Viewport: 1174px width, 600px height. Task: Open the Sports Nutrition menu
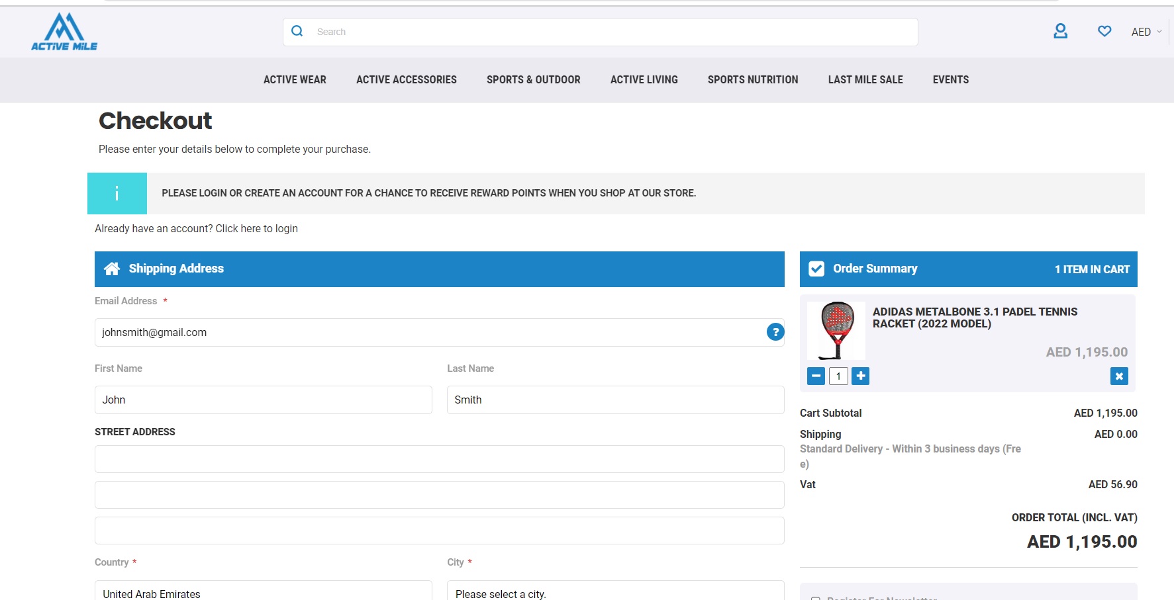pyautogui.click(x=753, y=79)
